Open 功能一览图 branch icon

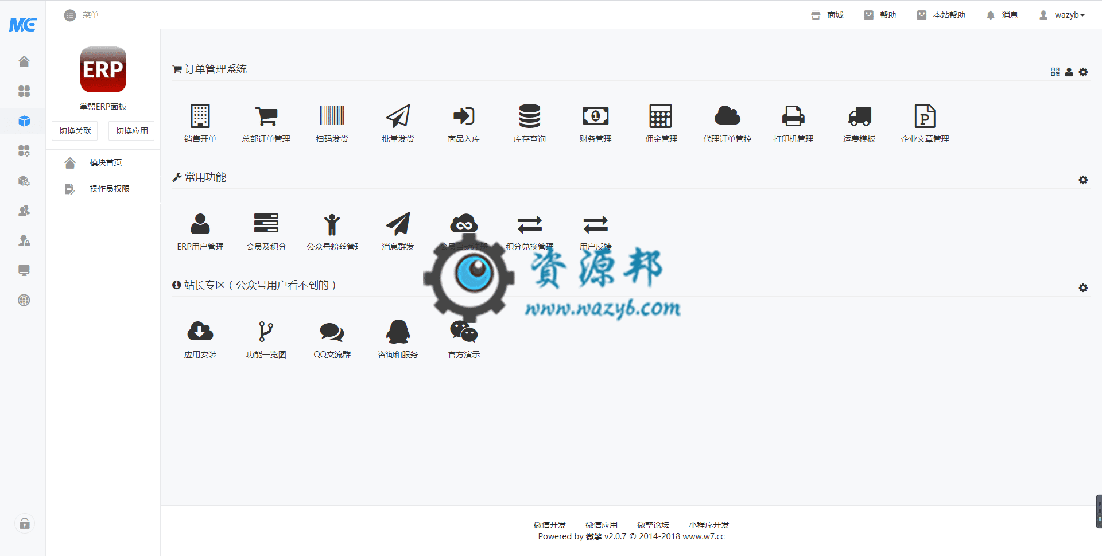tap(266, 332)
